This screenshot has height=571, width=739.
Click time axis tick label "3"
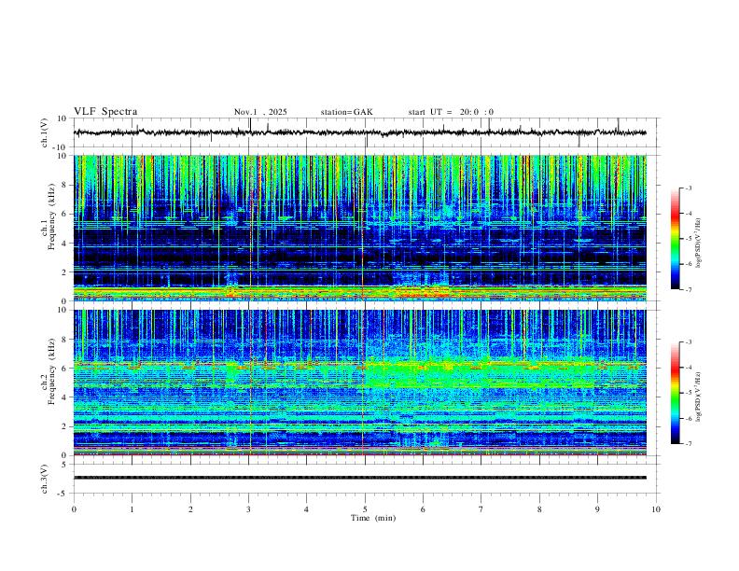[248, 509]
